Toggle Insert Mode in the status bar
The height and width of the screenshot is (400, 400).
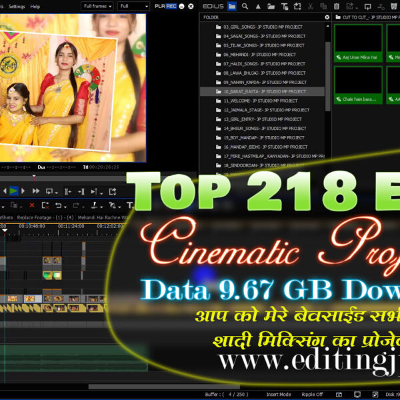278,395
